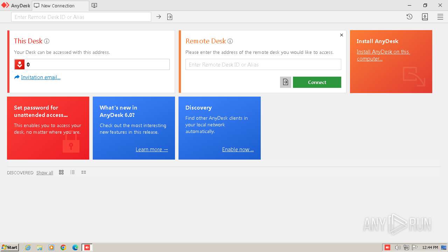Viewport: 448px width, 252px height.
Task: Click the AnyDesk system tray icon
Action: pyautogui.click(x=387, y=247)
